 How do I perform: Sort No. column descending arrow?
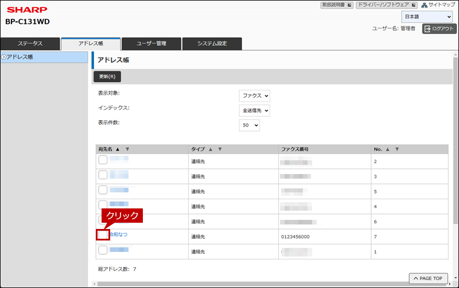pos(397,149)
